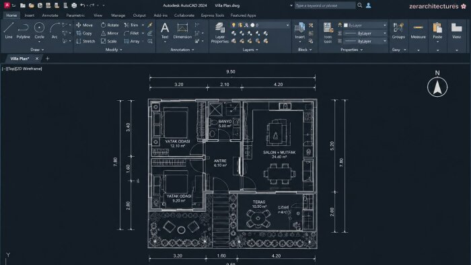Select the Mirror command
Viewport: 471px width, 265px height.
click(109, 33)
